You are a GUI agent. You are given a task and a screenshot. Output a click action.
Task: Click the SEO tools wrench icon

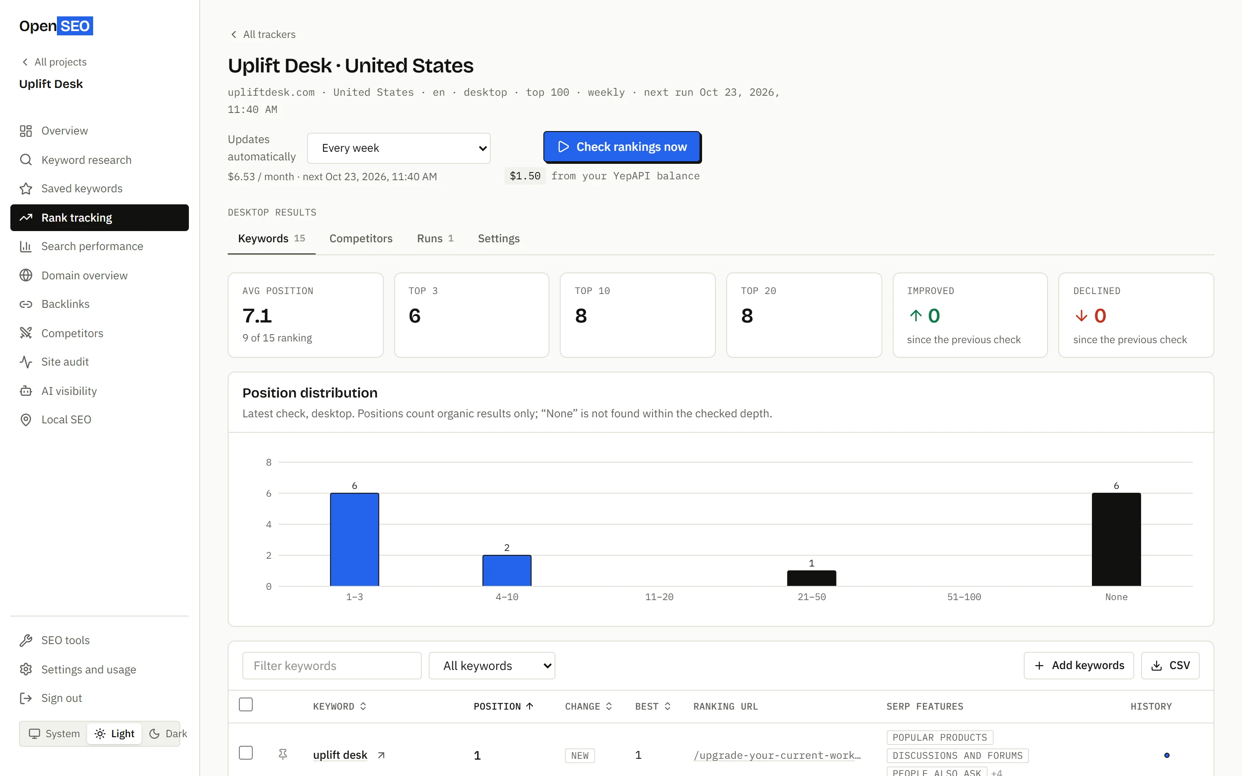tap(26, 641)
